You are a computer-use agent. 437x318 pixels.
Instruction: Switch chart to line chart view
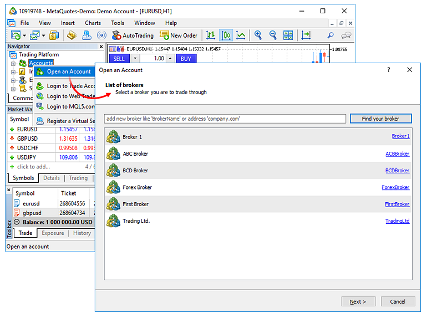241,35
